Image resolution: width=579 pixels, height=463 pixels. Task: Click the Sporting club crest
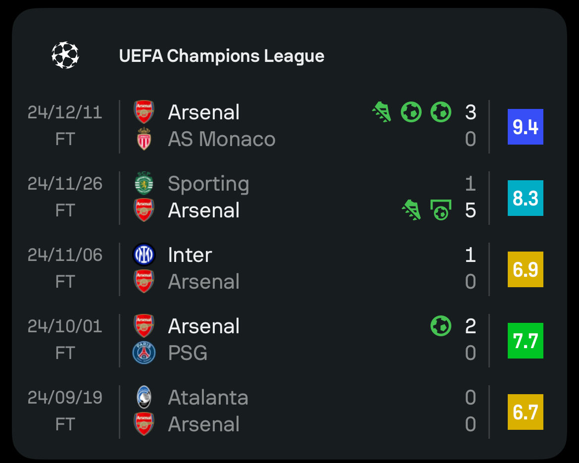(144, 183)
